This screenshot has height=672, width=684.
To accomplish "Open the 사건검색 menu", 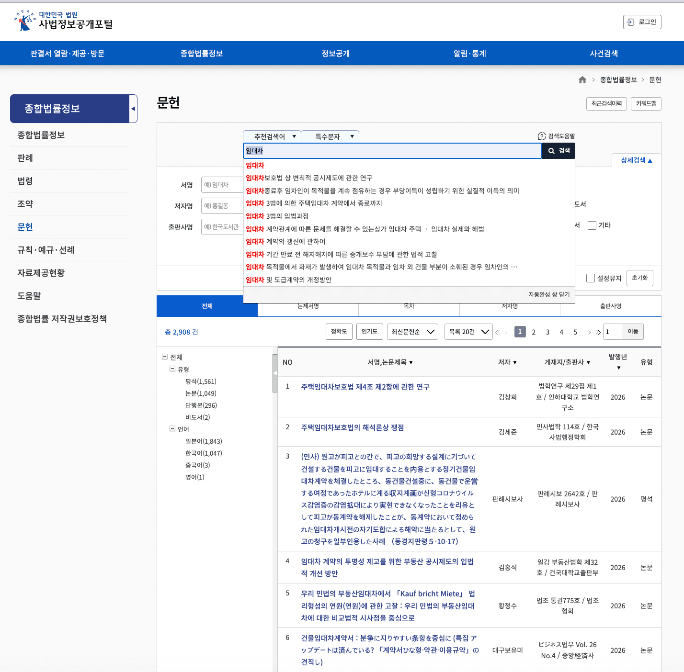I will point(604,54).
